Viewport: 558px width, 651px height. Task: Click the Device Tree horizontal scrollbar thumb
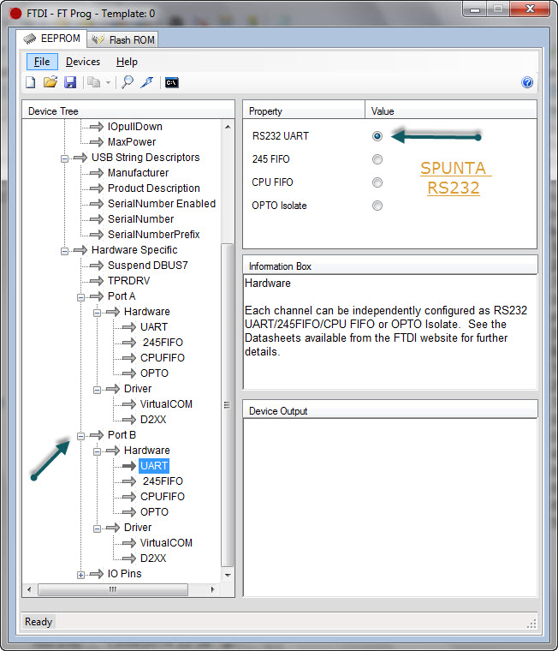pyautogui.click(x=113, y=589)
